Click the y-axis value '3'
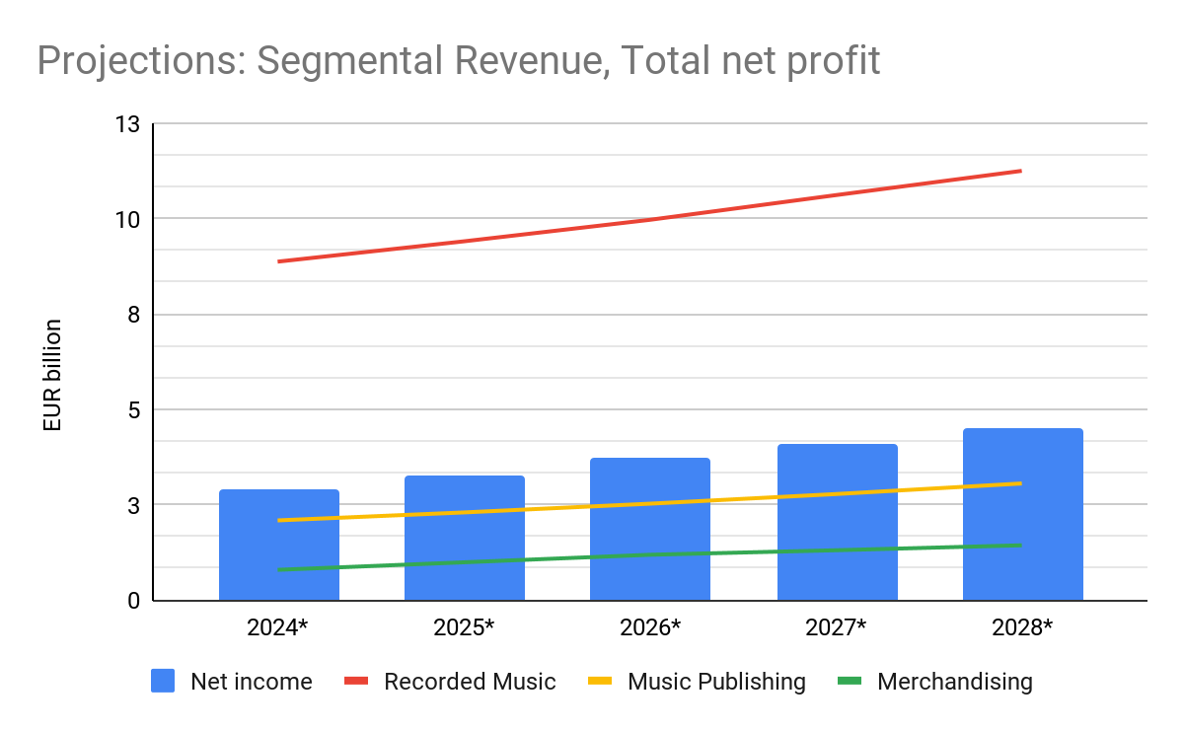Image resolution: width=1184 pixels, height=732 pixels. [x=135, y=505]
